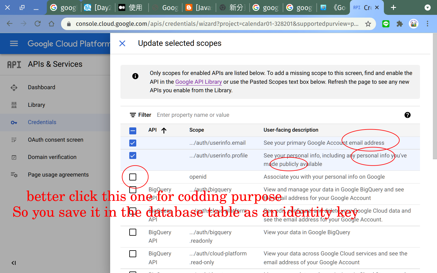The image size is (437, 273).
Task: Toggle the select-all scopes header checkbox
Action: (x=133, y=131)
